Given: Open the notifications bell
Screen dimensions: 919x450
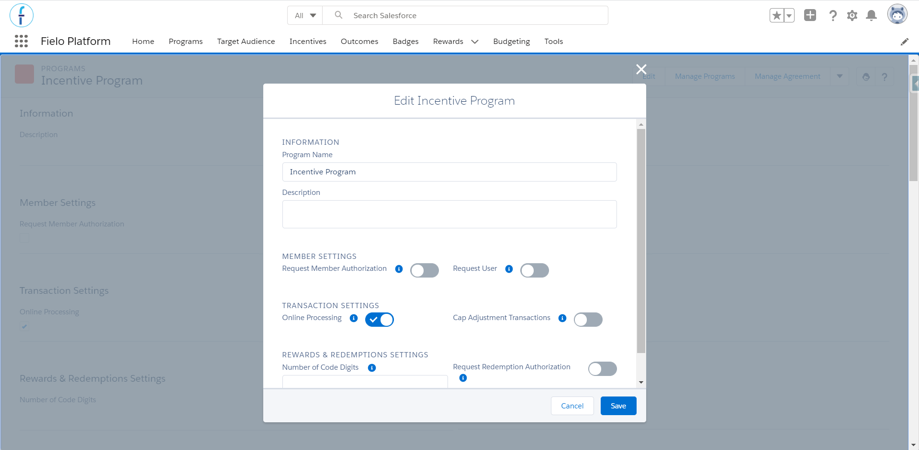Looking at the screenshot, I should pos(871,15).
